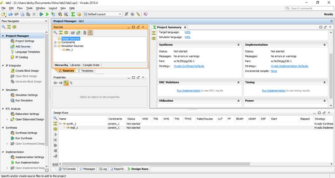Click the Project Summary vertical scrollbar
The image size is (335, 178).
click(331, 77)
